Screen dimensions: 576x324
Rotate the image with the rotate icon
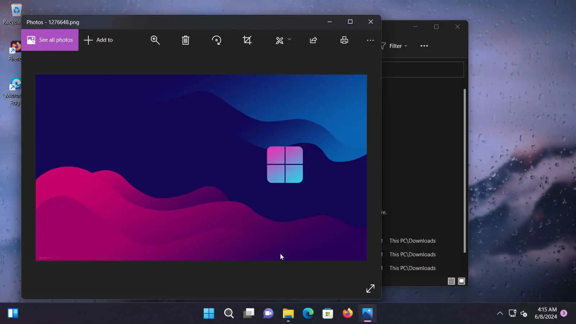point(216,40)
